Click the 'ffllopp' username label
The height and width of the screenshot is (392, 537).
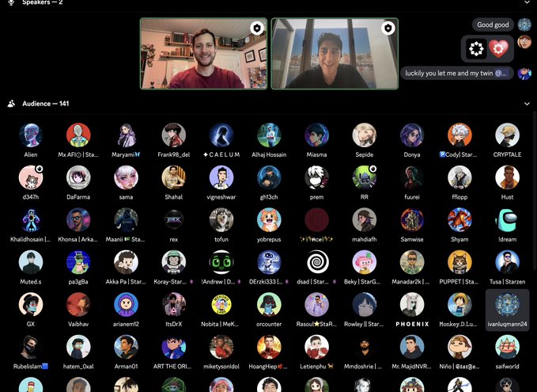pyautogui.click(x=459, y=197)
